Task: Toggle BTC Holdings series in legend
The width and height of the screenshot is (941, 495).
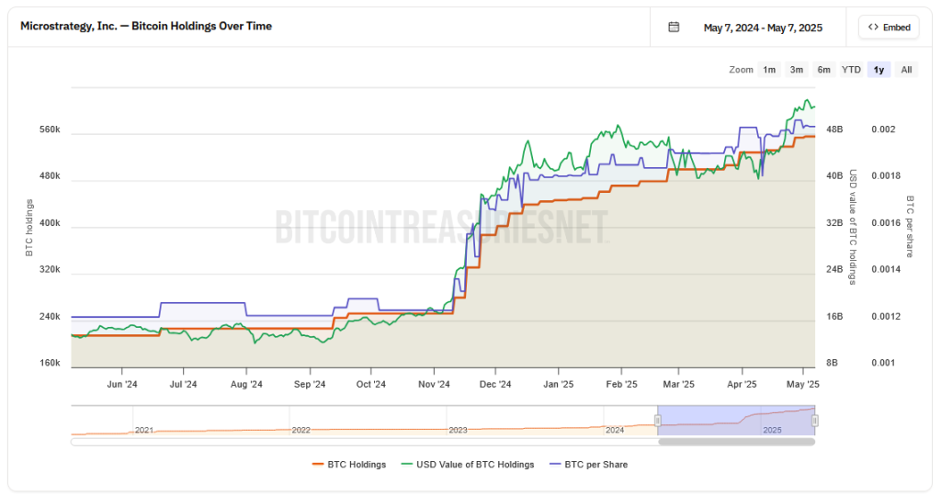Action: click(x=349, y=465)
